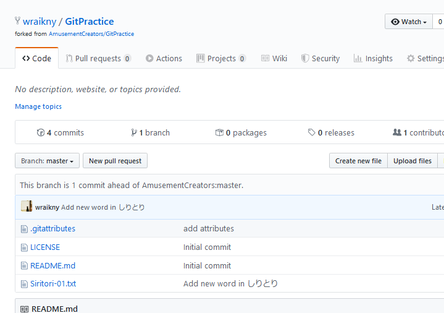This screenshot has height=313, width=444.
Task: Click the Security shield icon
Action: click(x=304, y=58)
